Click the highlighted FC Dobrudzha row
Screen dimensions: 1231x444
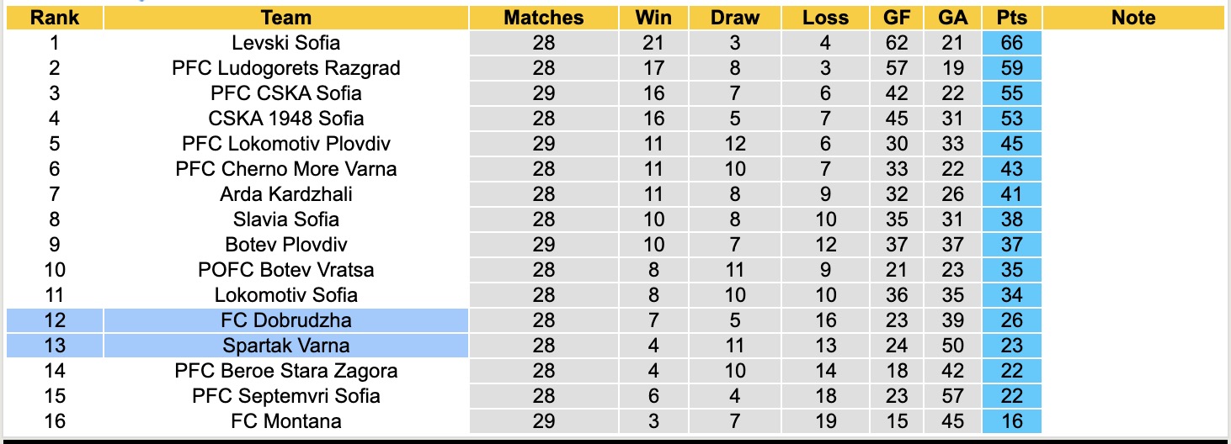(x=286, y=320)
